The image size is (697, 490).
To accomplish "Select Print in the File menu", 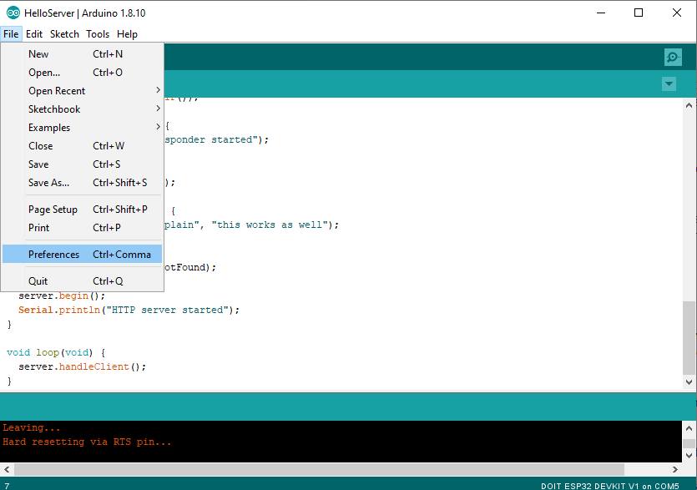I will click(83, 228).
